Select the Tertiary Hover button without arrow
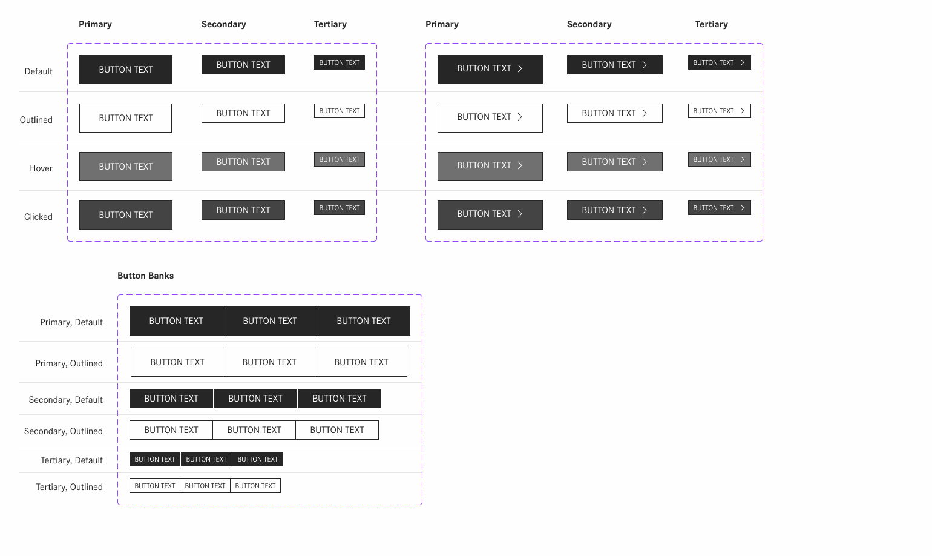 tap(339, 159)
